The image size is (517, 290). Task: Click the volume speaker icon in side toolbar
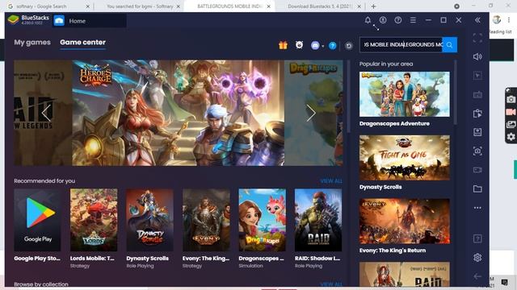(x=477, y=56)
